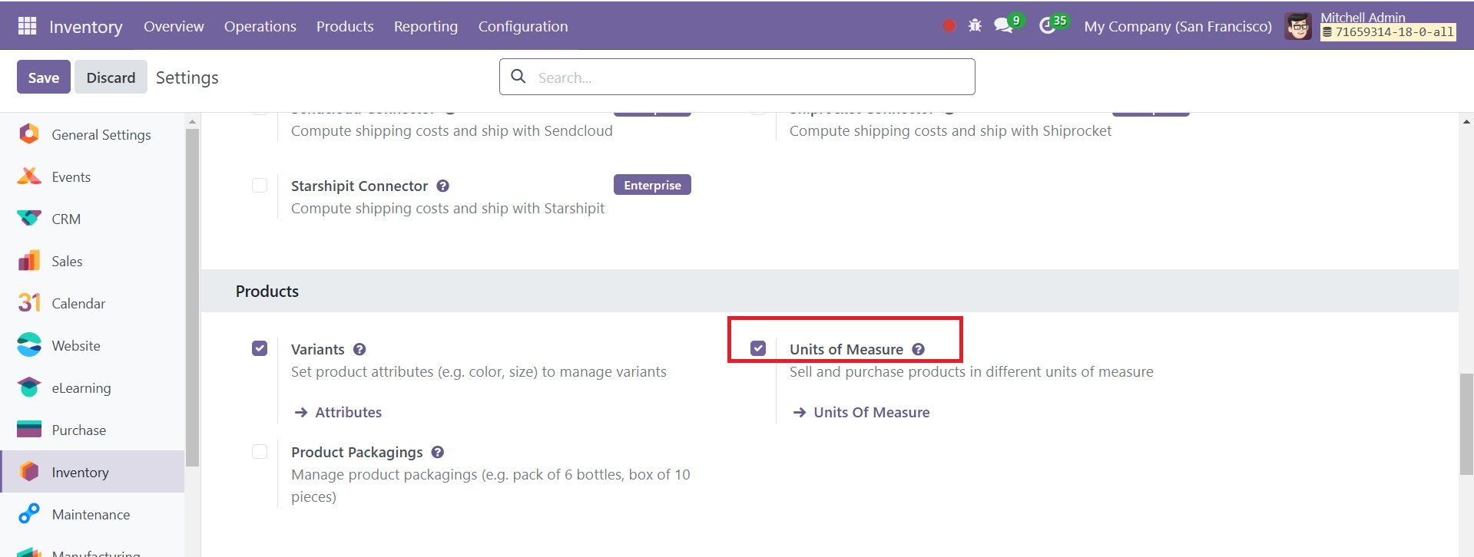Switch to Purchase settings section
Image resolution: width=1474 pixels, height=557 pixels.
click(78, 430)
